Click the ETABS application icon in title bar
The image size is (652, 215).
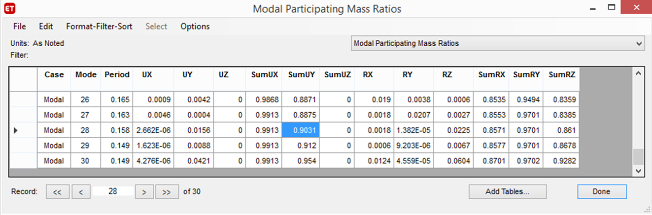coord(9,9)
